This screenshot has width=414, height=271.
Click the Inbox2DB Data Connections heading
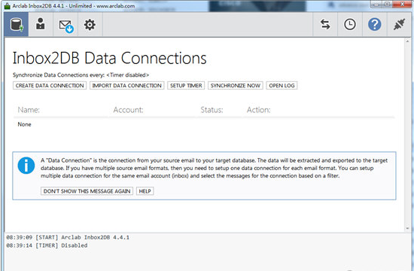click(109, 58)
